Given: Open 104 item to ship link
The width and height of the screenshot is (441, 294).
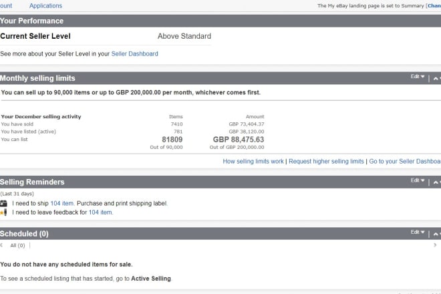Looking at the screenshot, I should point(62,203).
